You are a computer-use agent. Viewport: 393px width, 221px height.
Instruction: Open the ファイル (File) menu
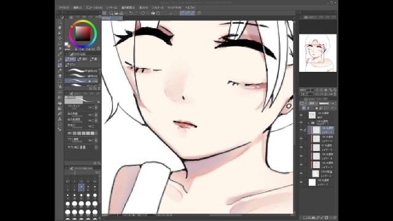click(64, 7)
